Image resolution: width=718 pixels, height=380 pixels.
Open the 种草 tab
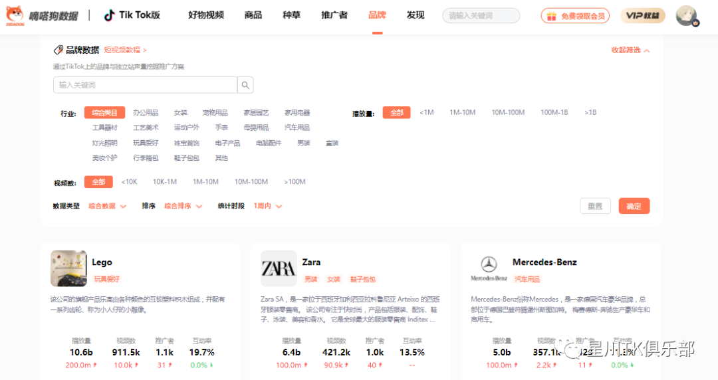[x=292, y=15]
